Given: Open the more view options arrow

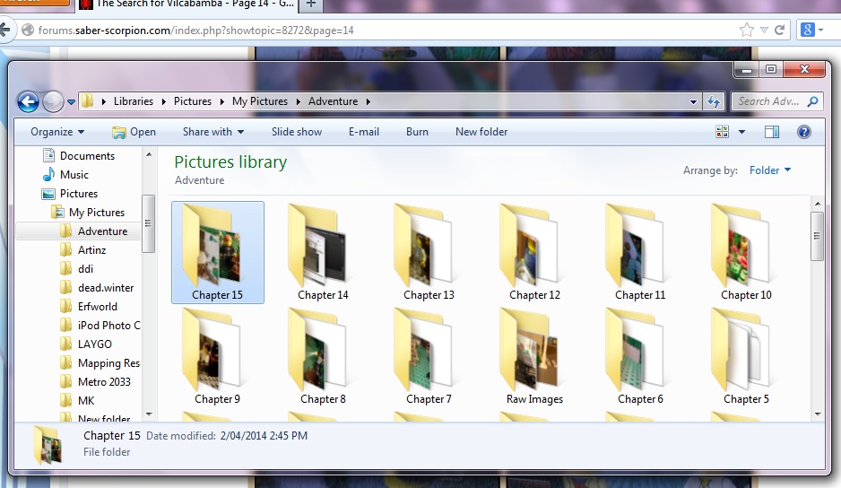Looking at the screenshot, I should pyautogui.click(x=741, y=132).
